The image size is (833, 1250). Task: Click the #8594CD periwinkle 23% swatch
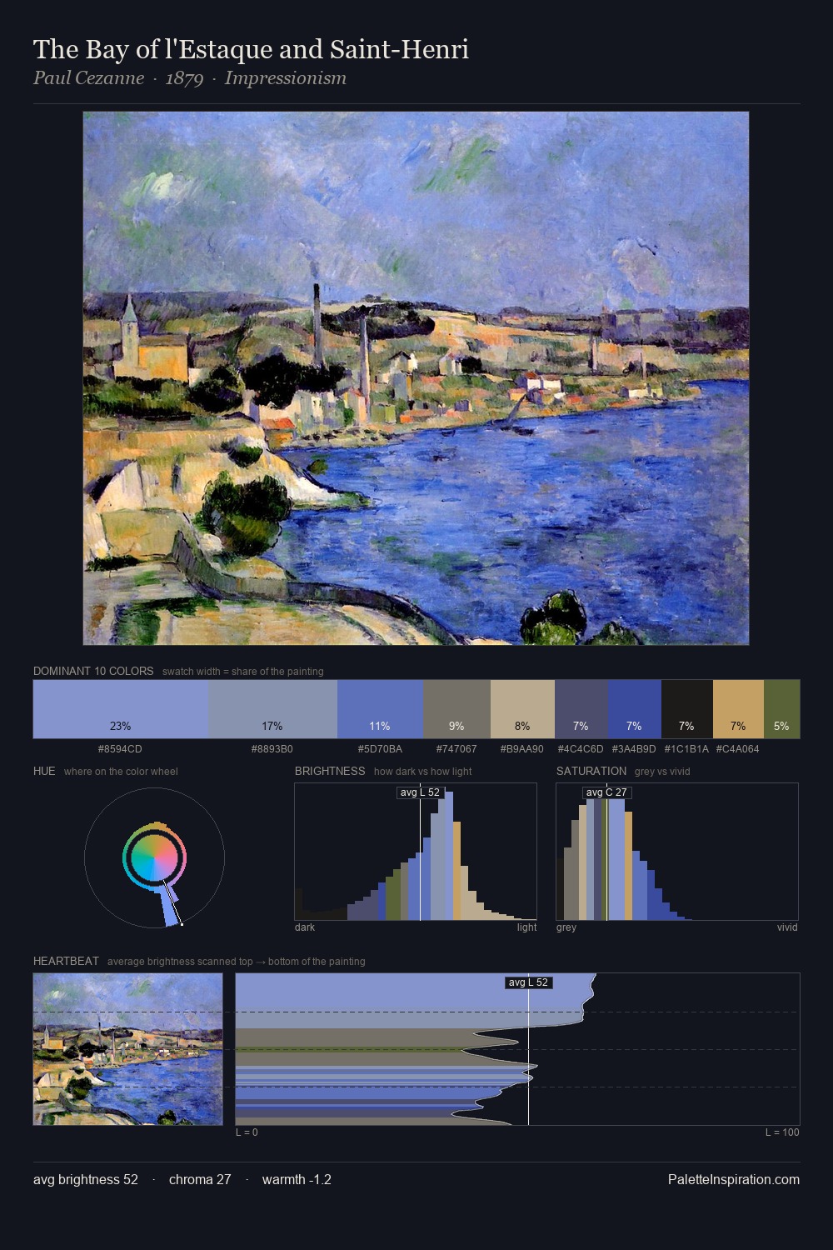[x=121, y=709]
